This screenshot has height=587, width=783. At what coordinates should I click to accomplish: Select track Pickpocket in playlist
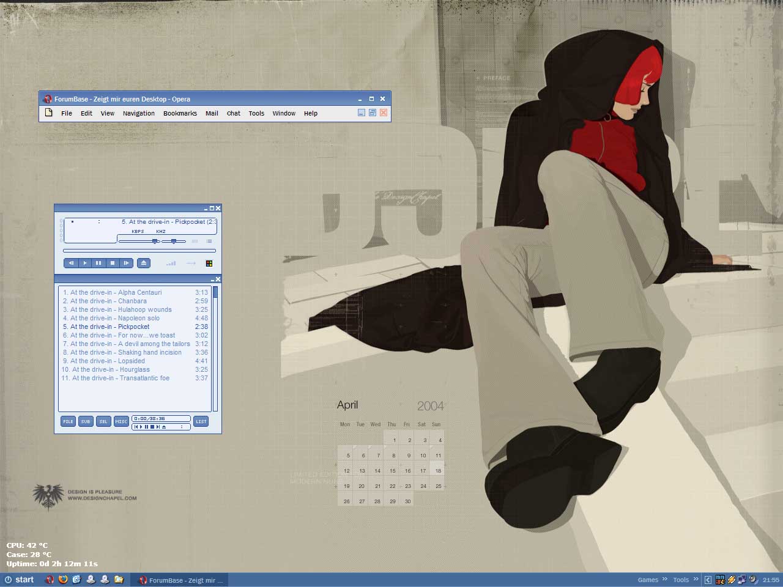(135, 327)
